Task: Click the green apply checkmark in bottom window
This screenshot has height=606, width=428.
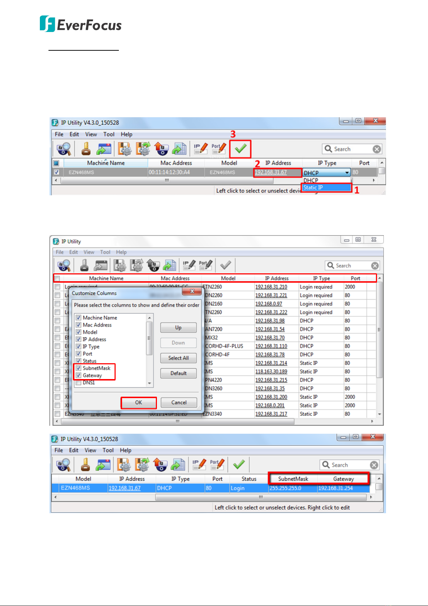Action: 239,465
